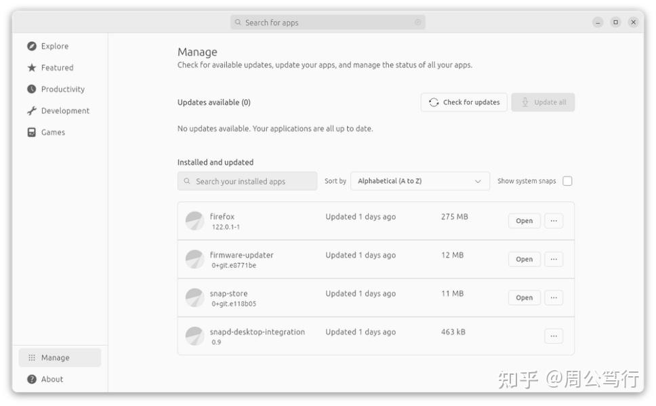The image size is (656, 406).
Task: Click the Search for apps bar
Action: (328, 22)
